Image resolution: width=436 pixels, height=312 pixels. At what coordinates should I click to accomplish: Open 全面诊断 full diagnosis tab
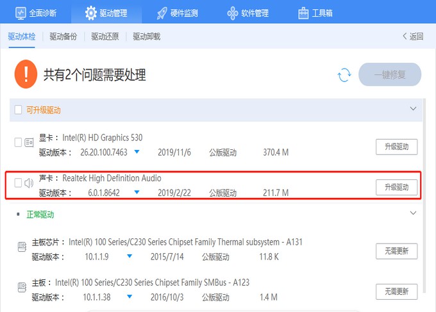(38, 13)
